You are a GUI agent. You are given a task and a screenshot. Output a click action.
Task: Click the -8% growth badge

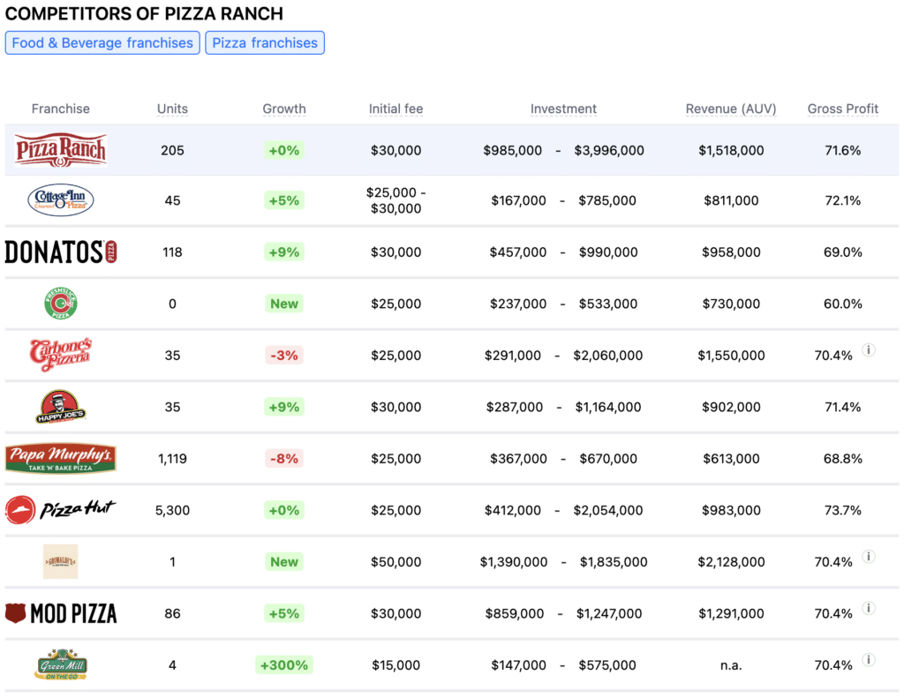tap(284, 459)
